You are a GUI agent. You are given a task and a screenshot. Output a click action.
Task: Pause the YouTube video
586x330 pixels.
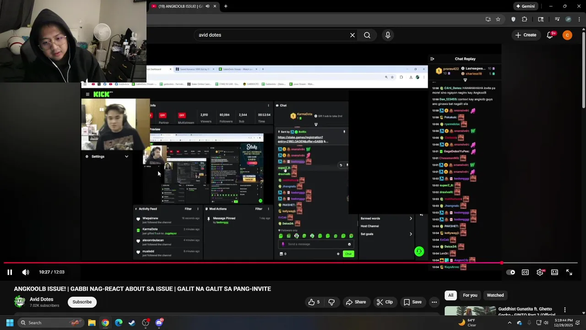click(x=10, y=272)
